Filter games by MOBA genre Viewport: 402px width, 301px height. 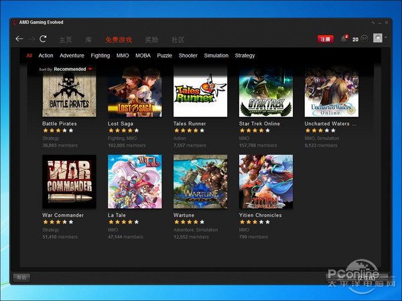[x=143, y=56]
